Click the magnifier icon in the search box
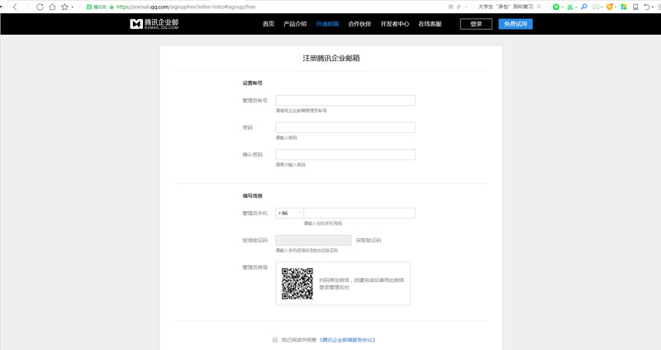661x350 pixels. point(539,7)
